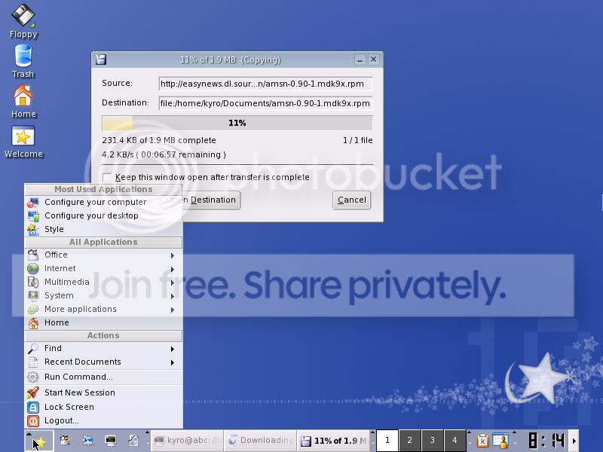Click the Lock Screen padlock icon
The width and height of the screenshot is (603, 452).
pos(33,407)
